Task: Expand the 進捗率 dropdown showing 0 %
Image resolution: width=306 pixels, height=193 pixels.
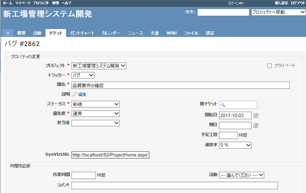Action: click(x=235, y=145)
